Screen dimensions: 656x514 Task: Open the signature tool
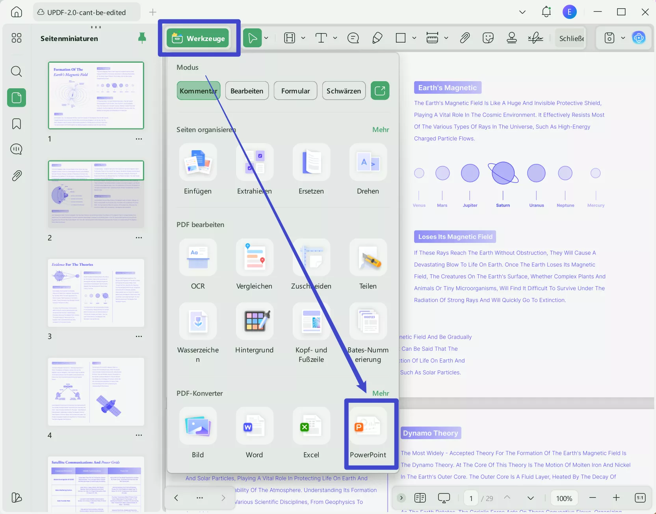(x=535, y=38)
